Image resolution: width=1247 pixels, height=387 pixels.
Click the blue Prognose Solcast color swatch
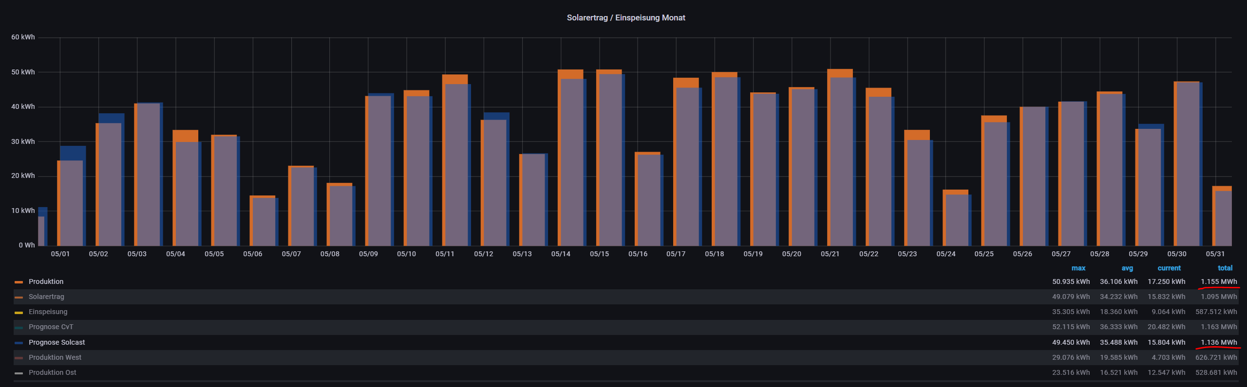(x=19, y=343)
